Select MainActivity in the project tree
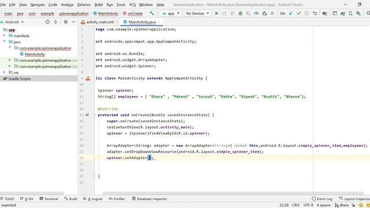Image resolution: width=370 pixels, height=208 pixels. [35, 54]
